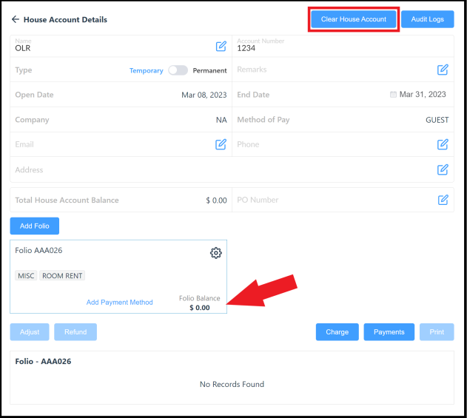Image resolution: width=467 pixels, height=418 pixels.
Task: Click the Clear House Account button
Action: [354, 19]
